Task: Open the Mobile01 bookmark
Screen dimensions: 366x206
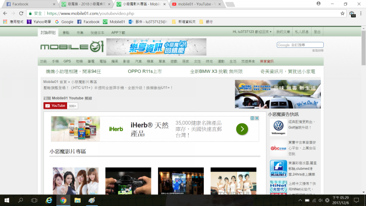Action: (x=114, y=22)
